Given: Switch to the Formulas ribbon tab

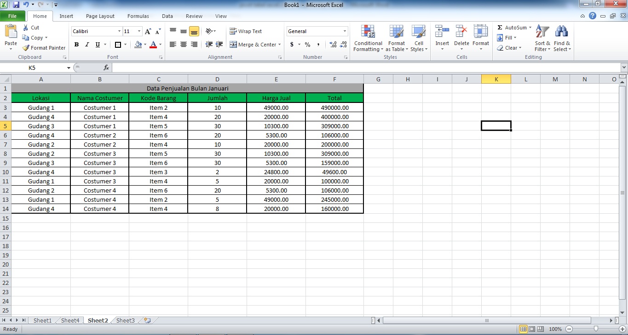Looking at the screenshot, I should click(x=138, y=16).
